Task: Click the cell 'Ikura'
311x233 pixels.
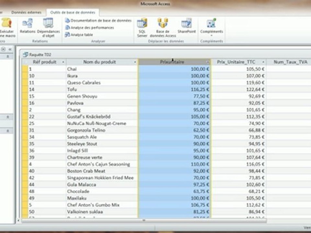Action: pyautogui.click(x=102, y=76)
